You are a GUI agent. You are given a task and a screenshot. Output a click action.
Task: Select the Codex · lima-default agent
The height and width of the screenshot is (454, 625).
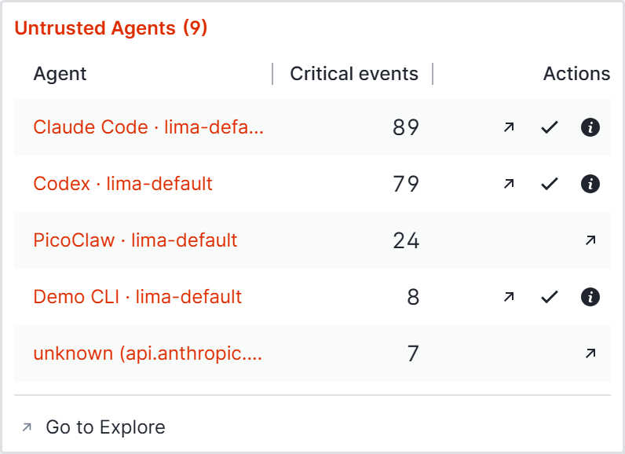tap(122, 184)
